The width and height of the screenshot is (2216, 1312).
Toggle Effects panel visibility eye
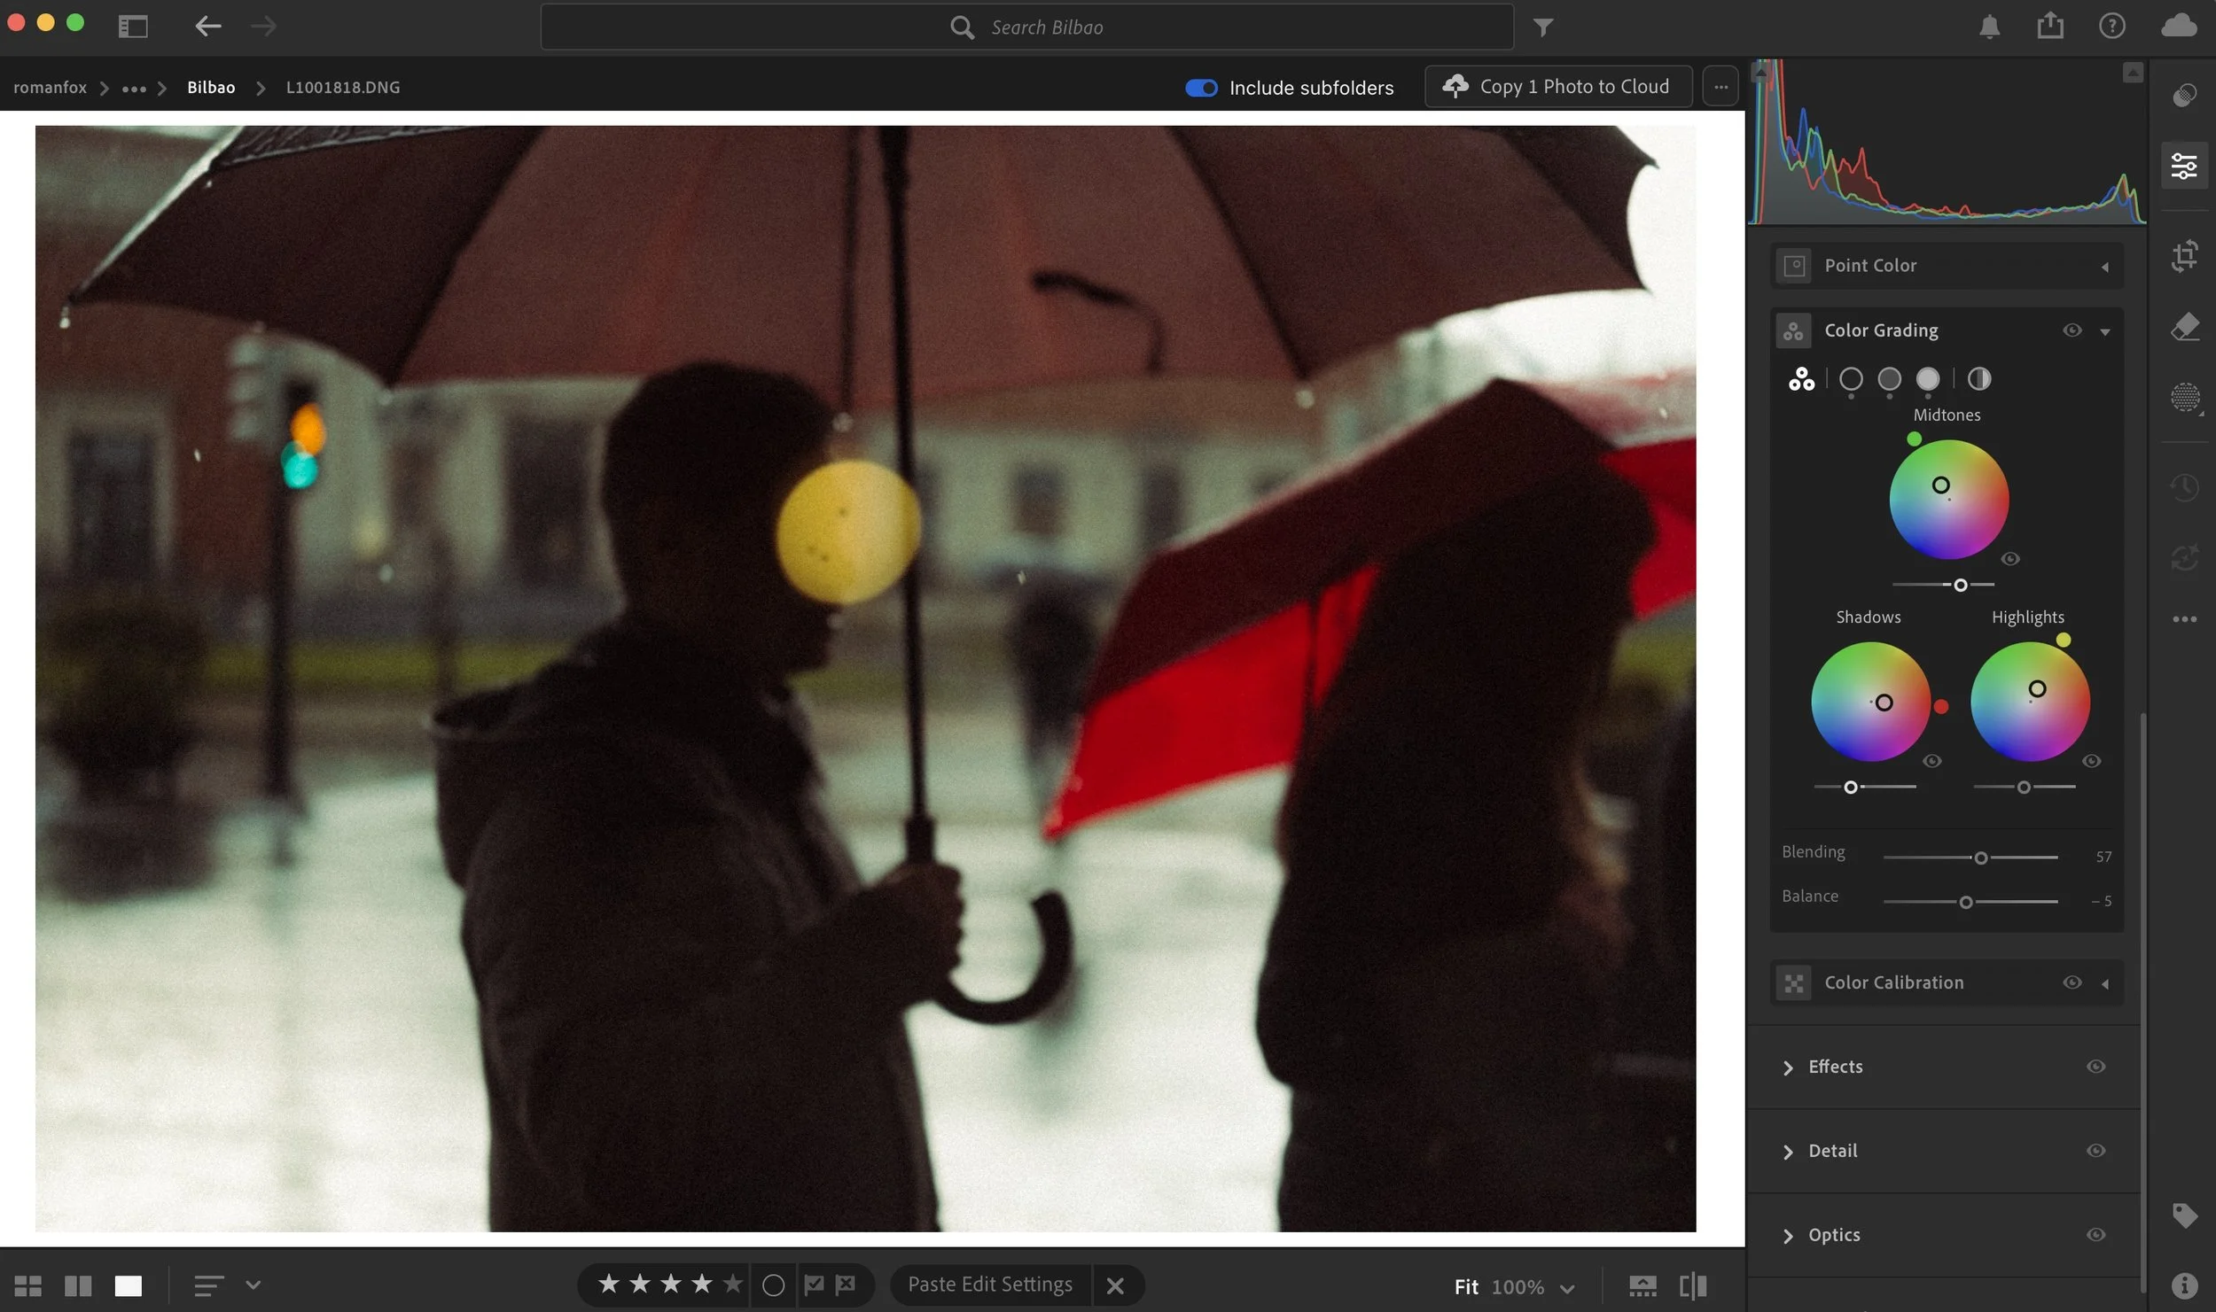click(2095, 1067)
